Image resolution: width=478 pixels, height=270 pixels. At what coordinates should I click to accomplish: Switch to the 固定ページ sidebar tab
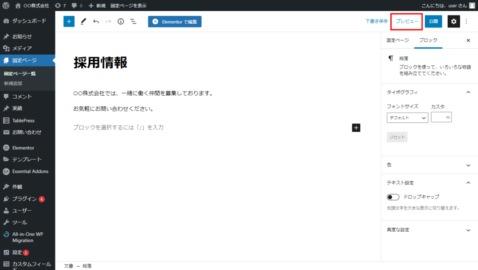pos(398,40)
